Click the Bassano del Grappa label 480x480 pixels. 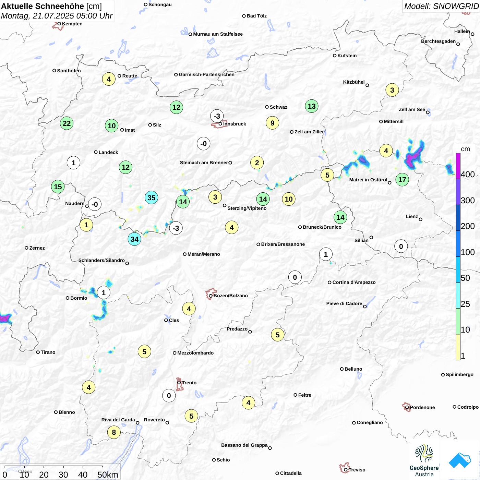click(x=244, y=445)
